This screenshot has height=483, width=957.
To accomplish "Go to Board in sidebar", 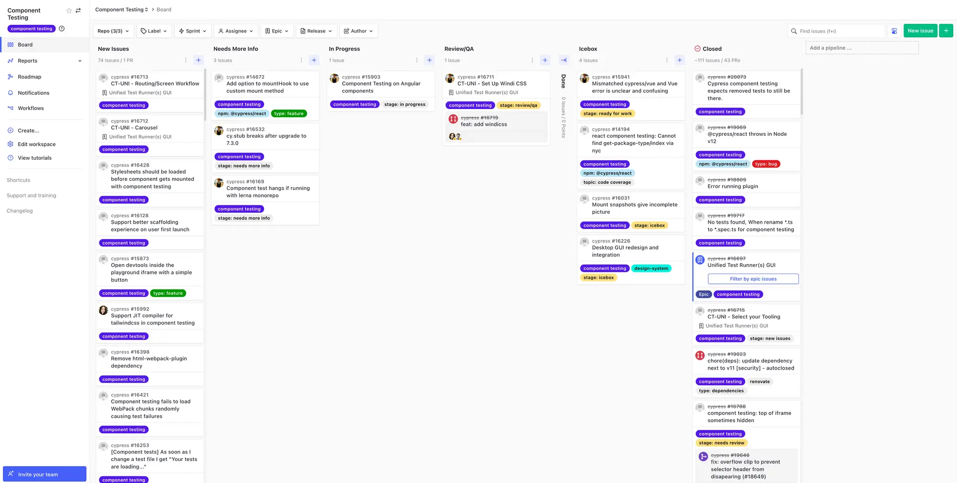I will click(45, 45).
